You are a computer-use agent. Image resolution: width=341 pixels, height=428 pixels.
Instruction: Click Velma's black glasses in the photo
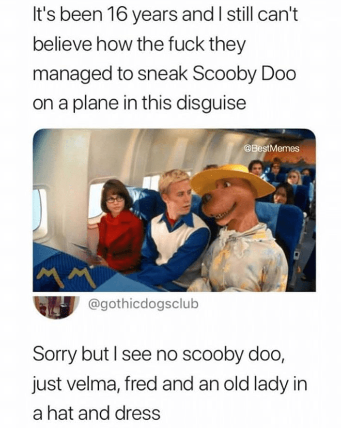click(115, 200)
